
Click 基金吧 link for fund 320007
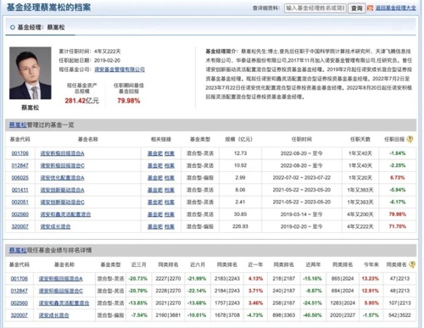click(x=155, y=226)
